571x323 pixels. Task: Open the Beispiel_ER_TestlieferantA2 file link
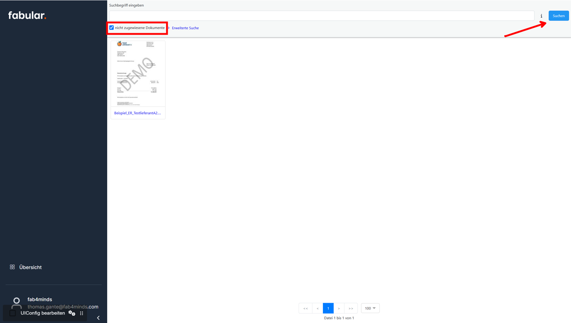137,113
